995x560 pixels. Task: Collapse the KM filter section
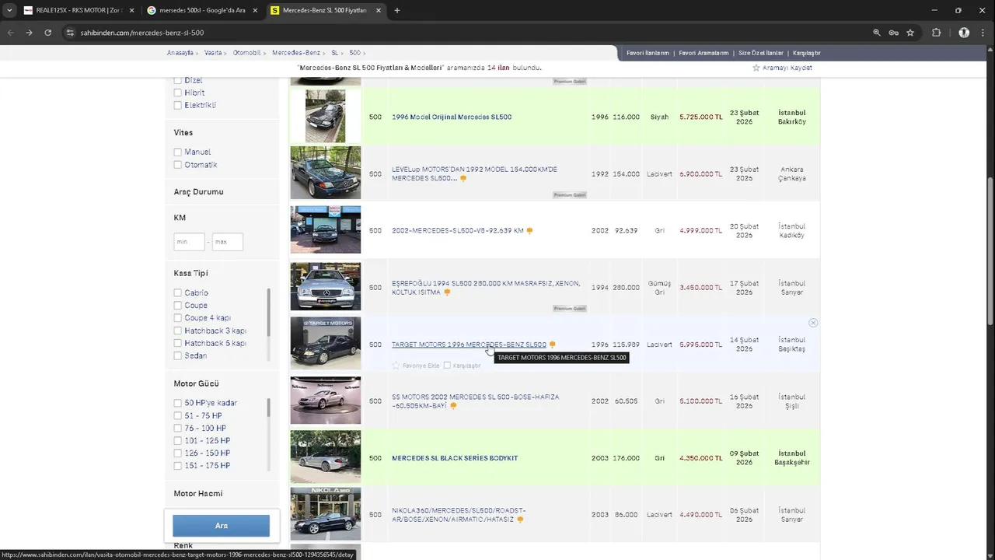180,218
